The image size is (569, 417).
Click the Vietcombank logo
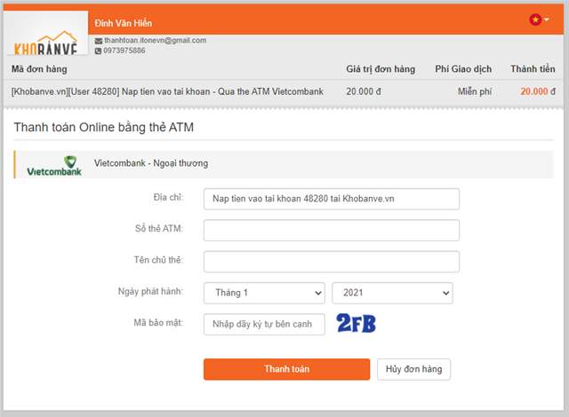tap(54, 166)
